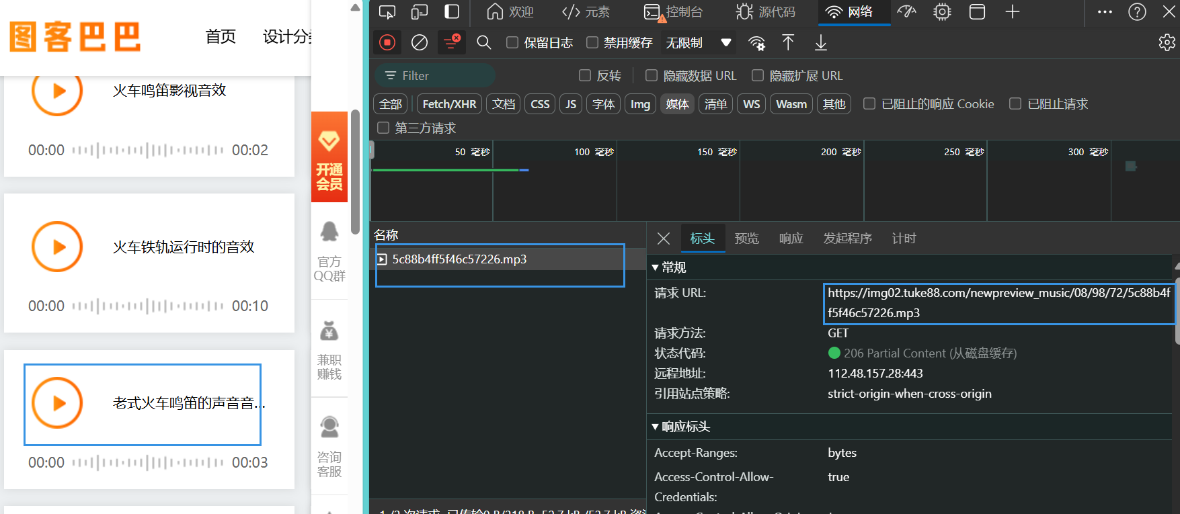Open the application panel icon
Screen dimensions: 1180x514
[x=978, y=12]
